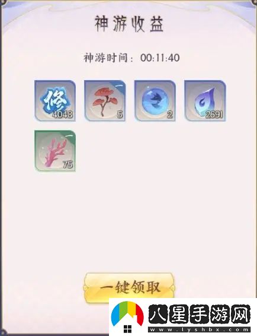Select the purple leaf crystal reward icon

point(205,100)
